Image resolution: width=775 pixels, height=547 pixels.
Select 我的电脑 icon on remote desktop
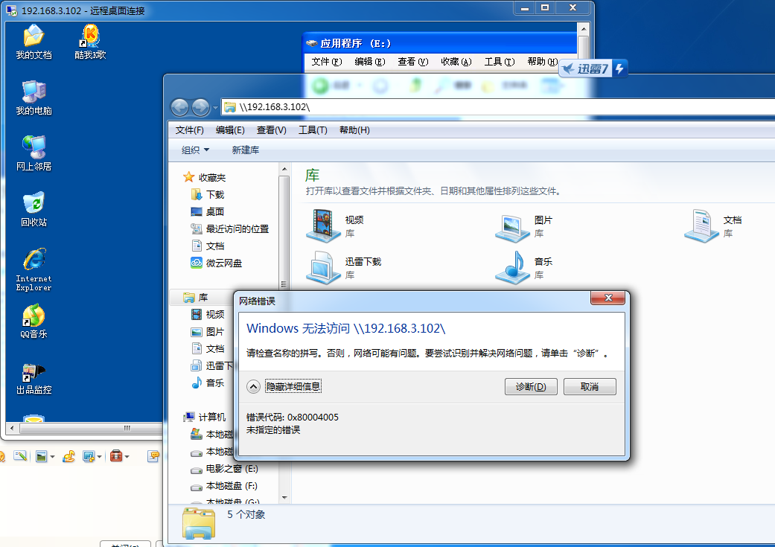click(x=34, y=97)
